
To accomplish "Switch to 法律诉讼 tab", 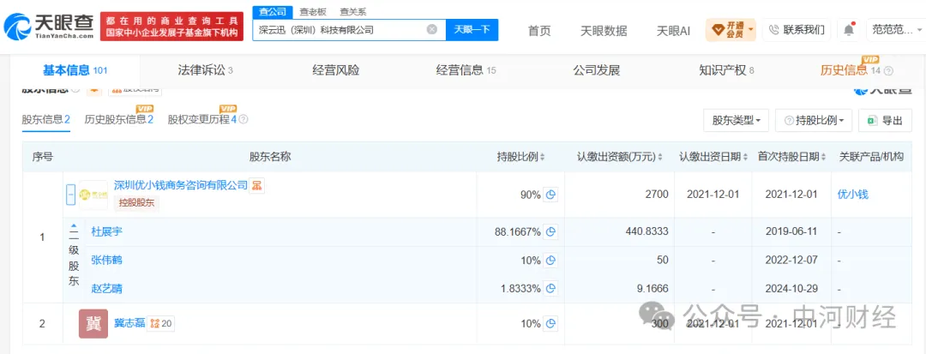I will 206,71.
